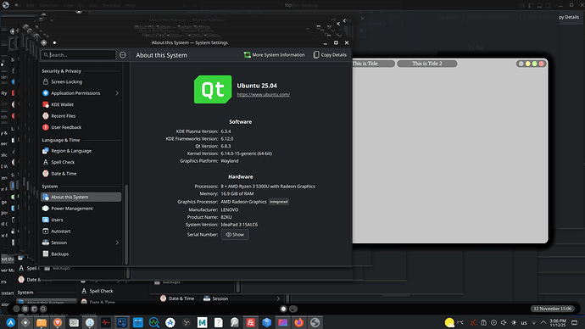Select About this System sidebar item
585x329 pixels.
pyautogui.click(x=81, y=197)
